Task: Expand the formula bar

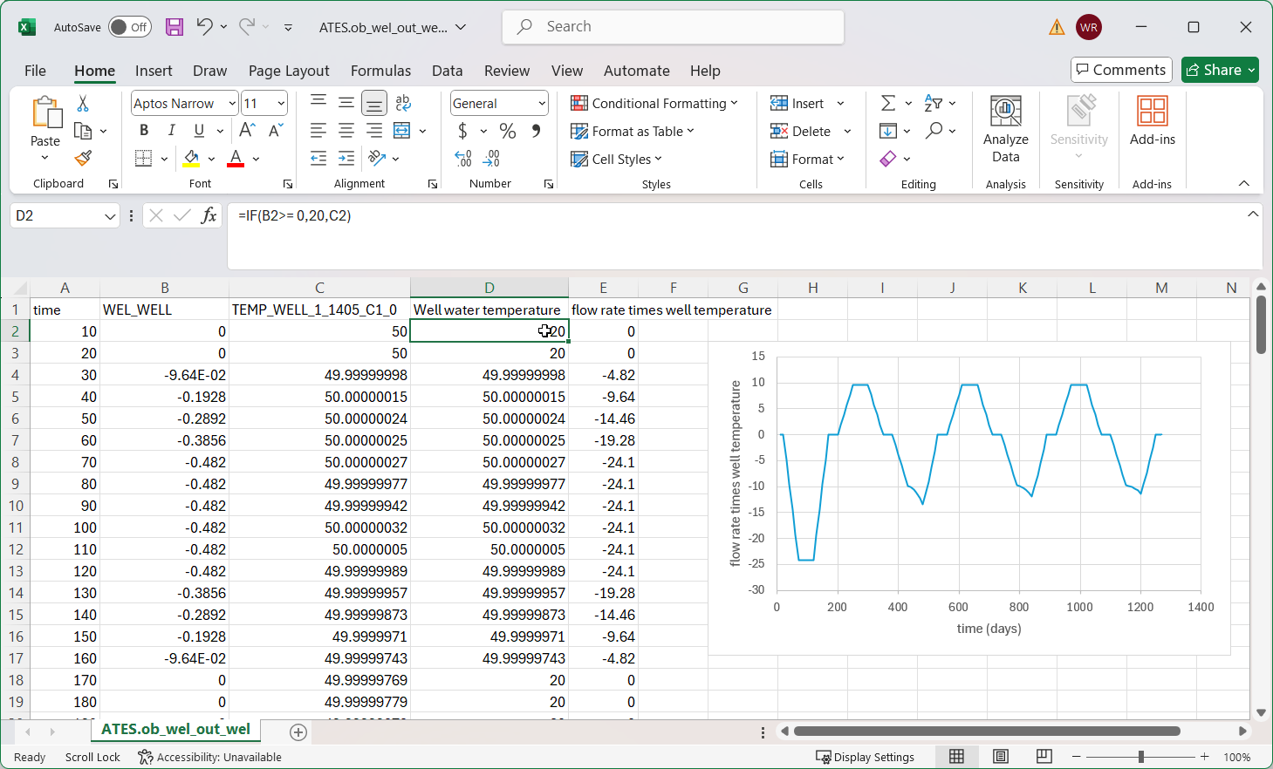Action: (1253, 214)
